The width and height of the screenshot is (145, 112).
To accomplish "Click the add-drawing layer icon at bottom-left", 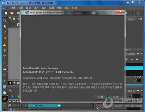I will click(x=11, y=109).
